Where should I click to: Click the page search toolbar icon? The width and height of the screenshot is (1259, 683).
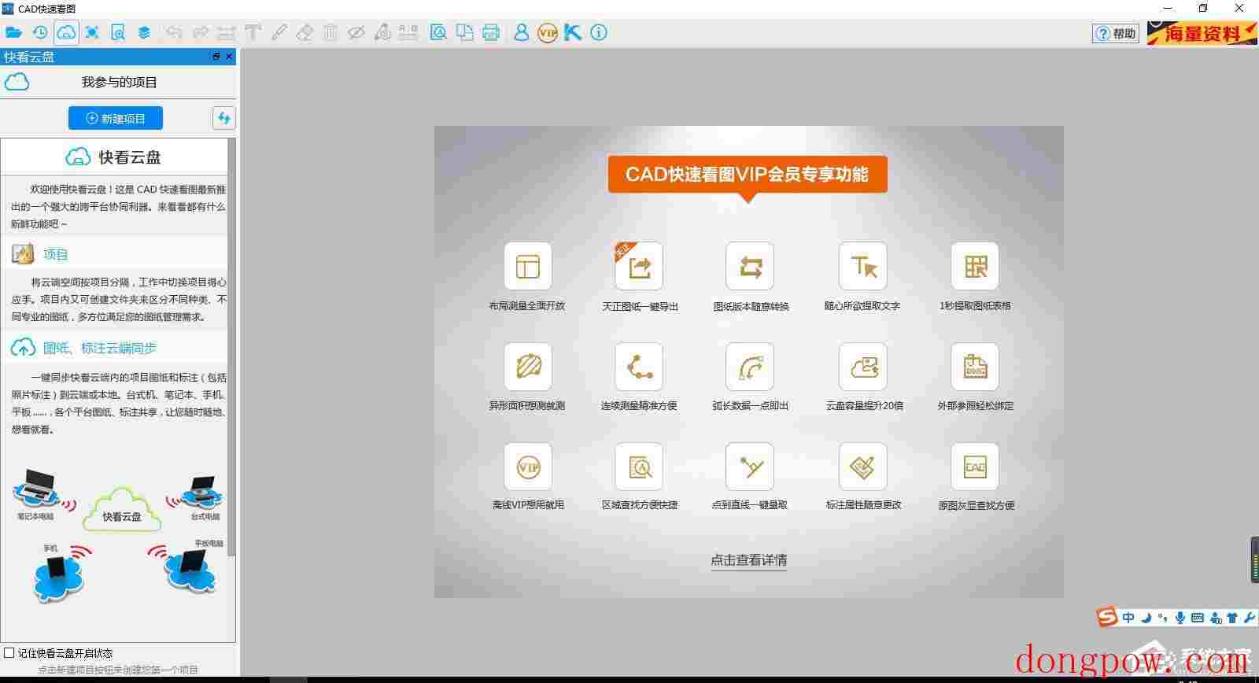click(x=118, y=32)
